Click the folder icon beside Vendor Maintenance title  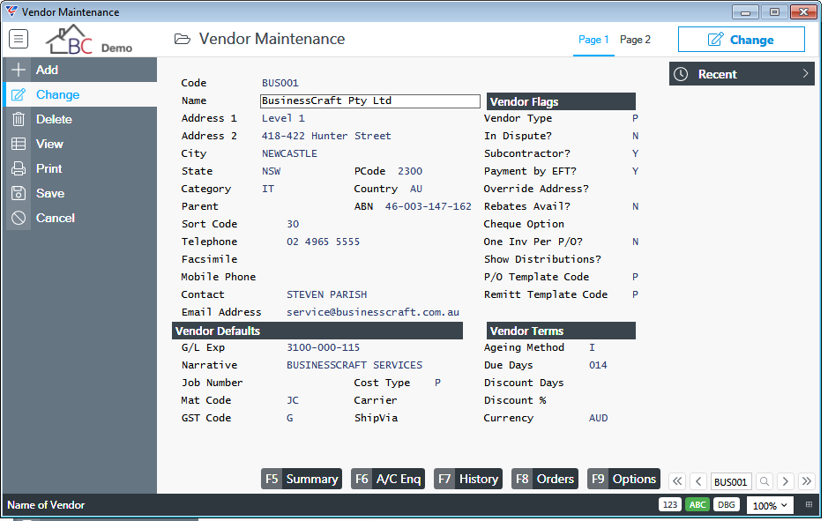183,39
